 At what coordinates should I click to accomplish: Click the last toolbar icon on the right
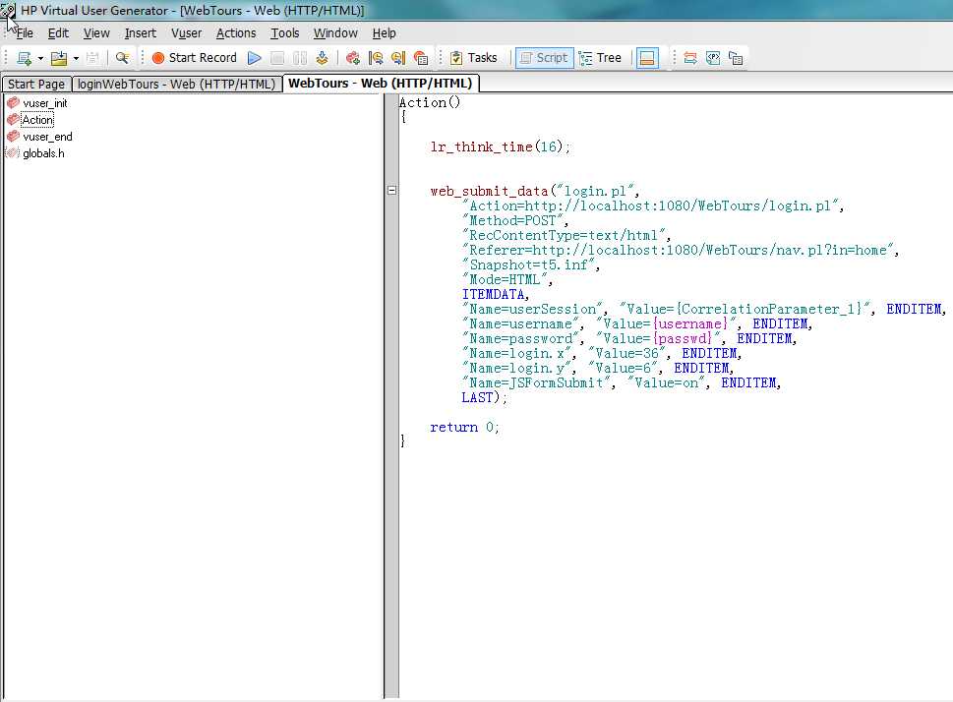coord(736,58)
